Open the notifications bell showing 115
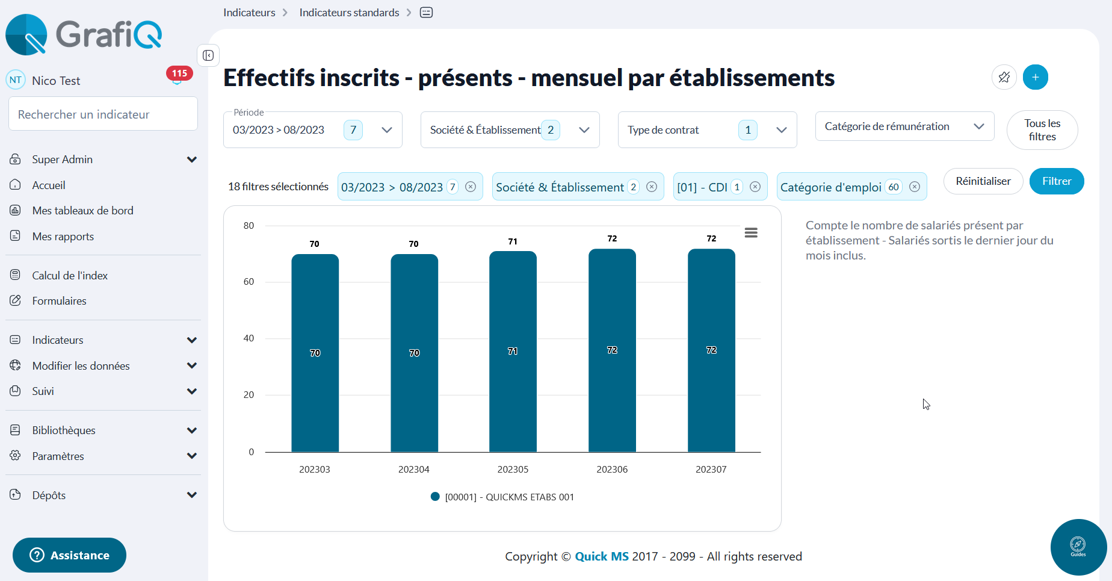 point(178,77)
